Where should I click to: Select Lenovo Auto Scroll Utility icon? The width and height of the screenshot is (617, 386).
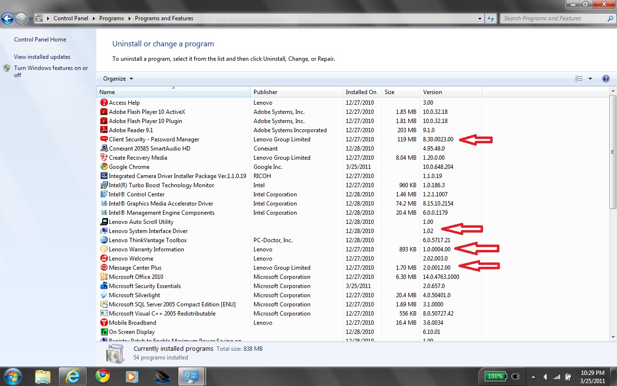[x=104, y=221]
